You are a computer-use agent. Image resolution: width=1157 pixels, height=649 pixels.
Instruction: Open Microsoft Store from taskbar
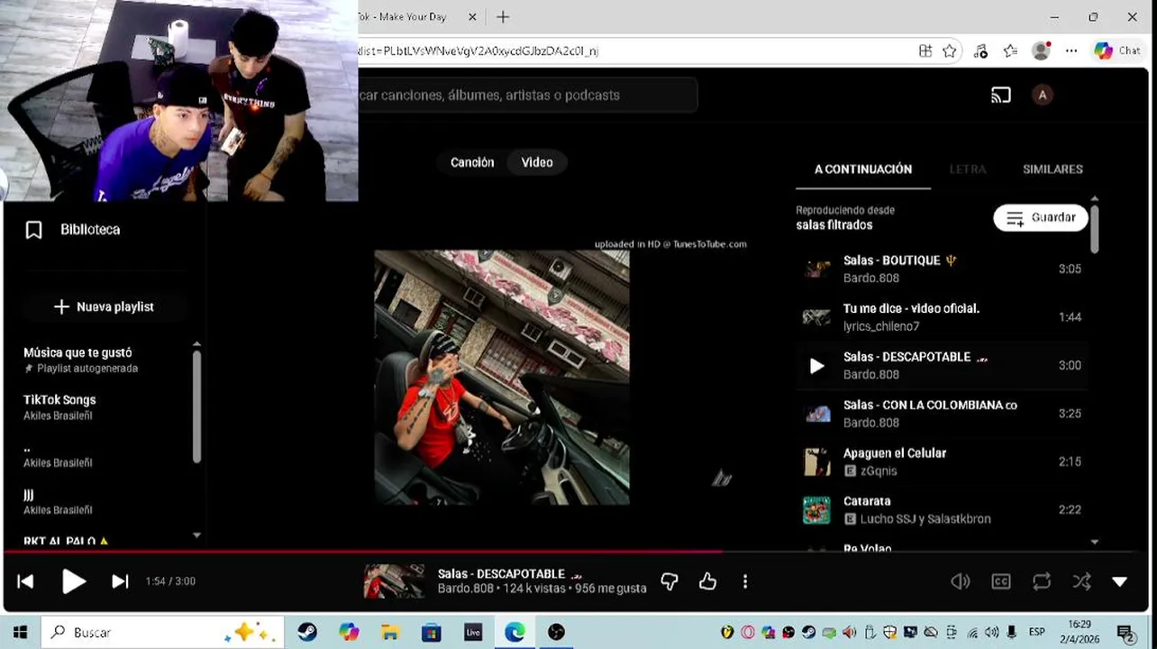click(x=432, y=632)
